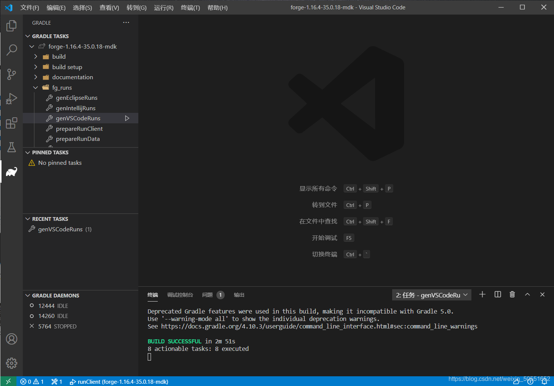Expand the documentation folder

point(36,77)
